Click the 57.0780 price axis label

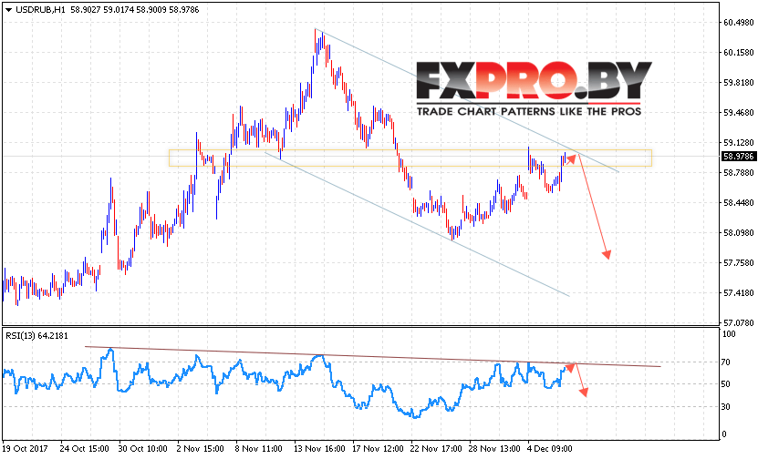(739, 322)
